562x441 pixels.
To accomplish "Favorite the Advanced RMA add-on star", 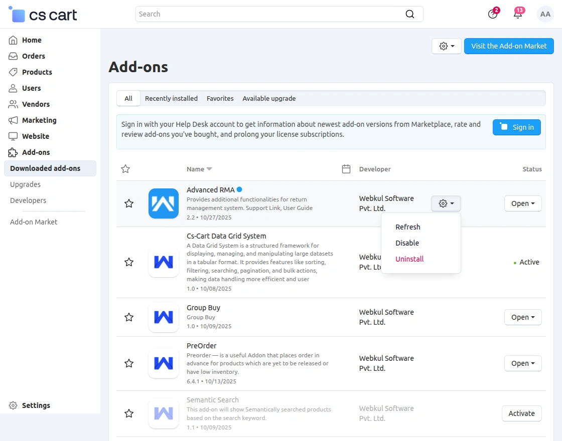I will point(129,203).
